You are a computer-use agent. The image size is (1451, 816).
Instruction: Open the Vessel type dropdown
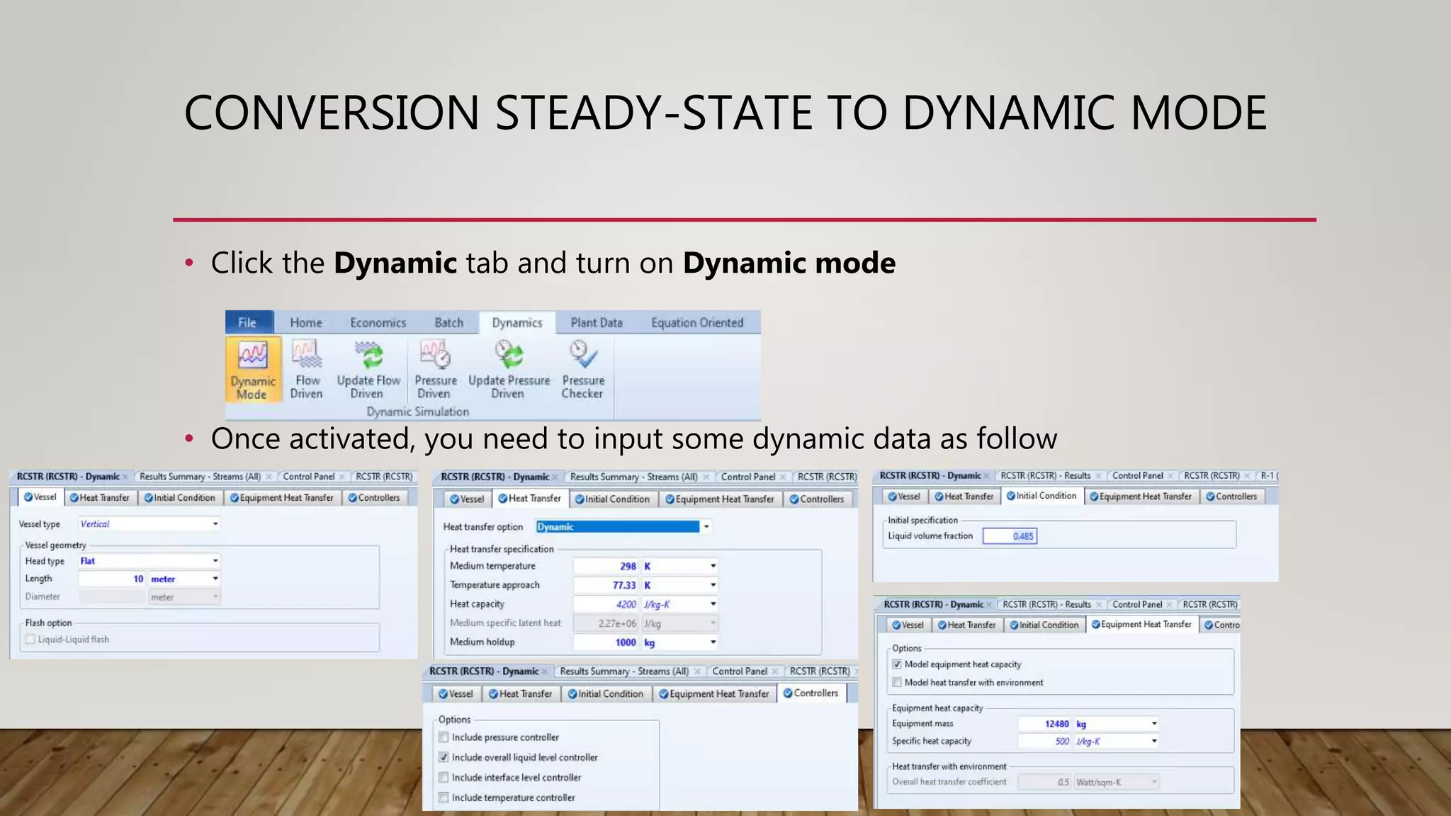(215, 524)
